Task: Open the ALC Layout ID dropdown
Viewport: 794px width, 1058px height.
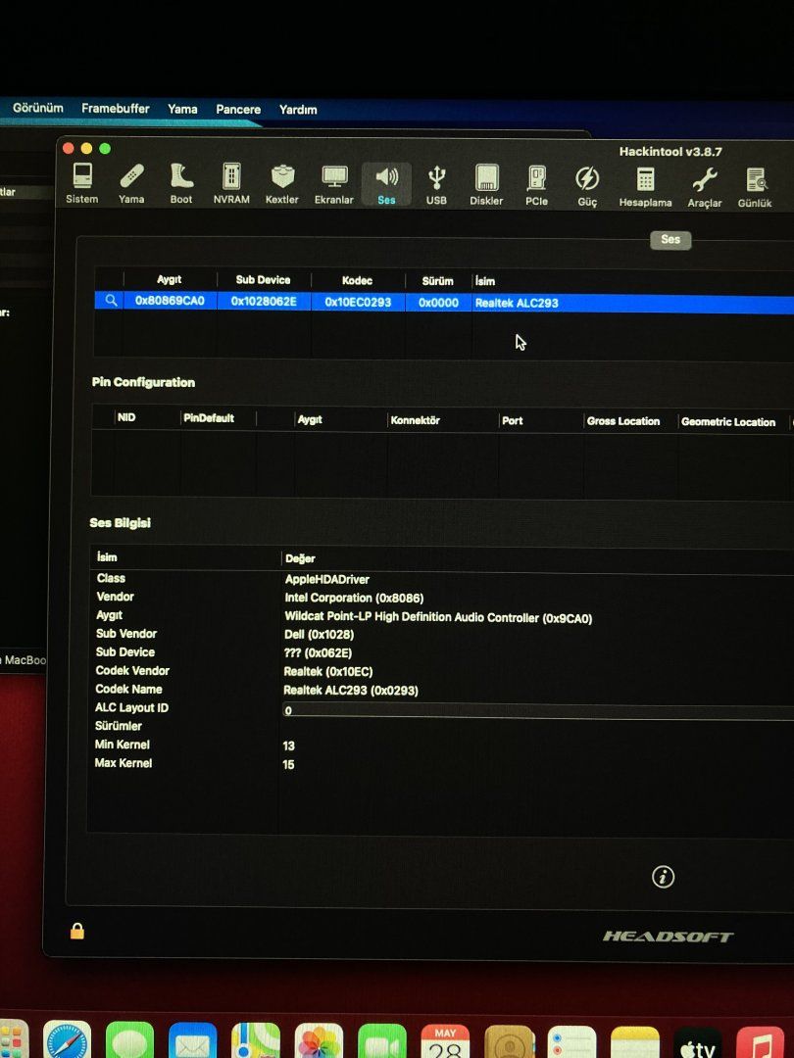Action: click(x=538, y=710)
